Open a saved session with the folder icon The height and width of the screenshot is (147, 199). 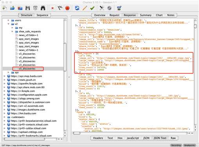13,8
